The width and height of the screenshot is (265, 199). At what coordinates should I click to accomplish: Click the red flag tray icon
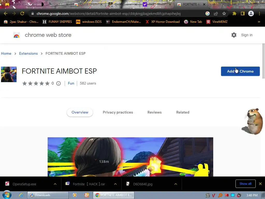click(226, 195)
